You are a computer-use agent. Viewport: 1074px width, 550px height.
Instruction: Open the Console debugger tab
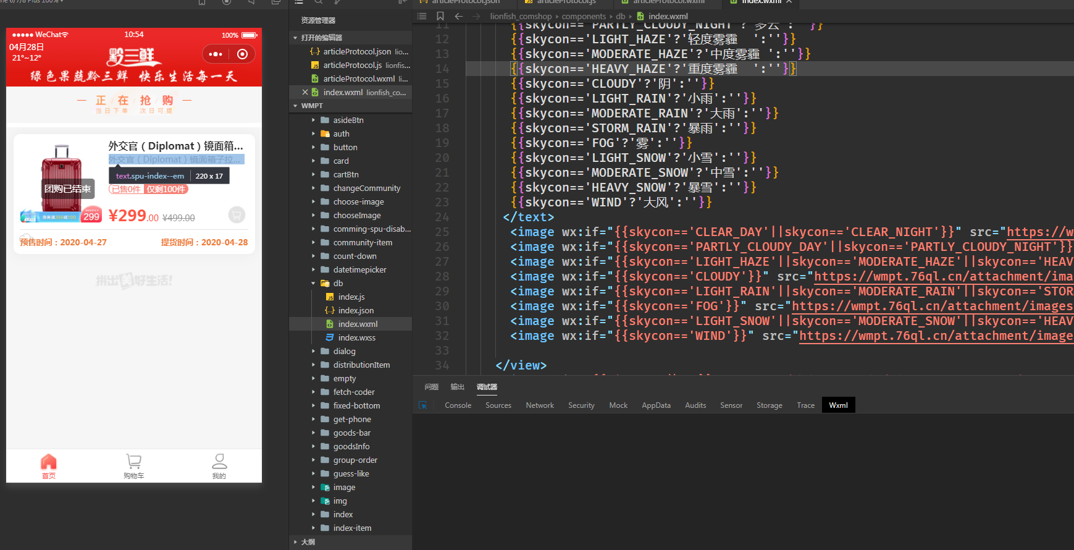pos(458,405)
